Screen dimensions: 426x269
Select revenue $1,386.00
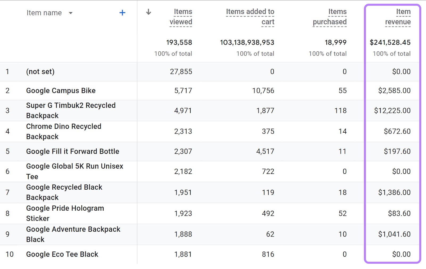(x=394, y=192)
